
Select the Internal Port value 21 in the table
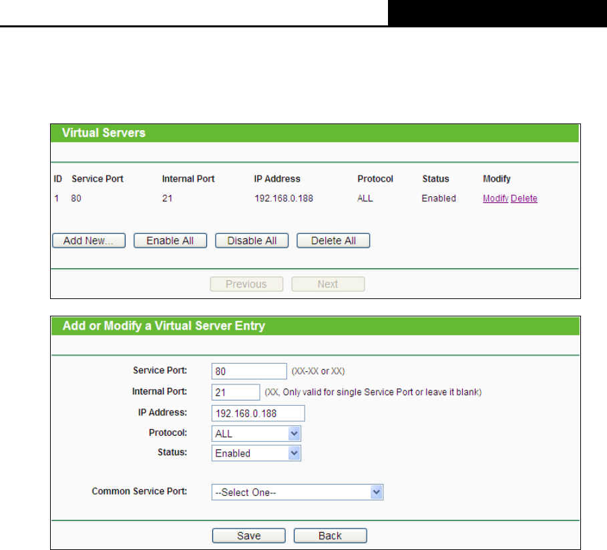167,198
